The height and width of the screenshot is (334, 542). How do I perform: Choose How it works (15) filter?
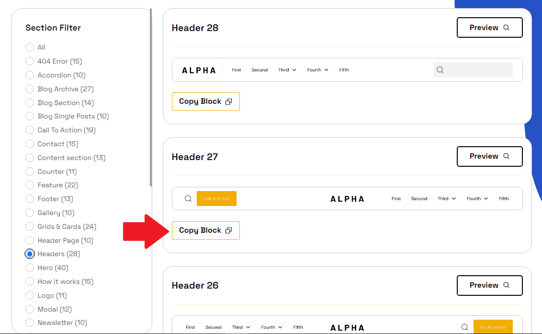(30, 281)
